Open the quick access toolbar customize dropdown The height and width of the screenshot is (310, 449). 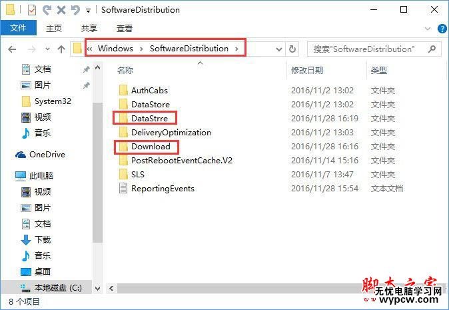pos(88,11)
